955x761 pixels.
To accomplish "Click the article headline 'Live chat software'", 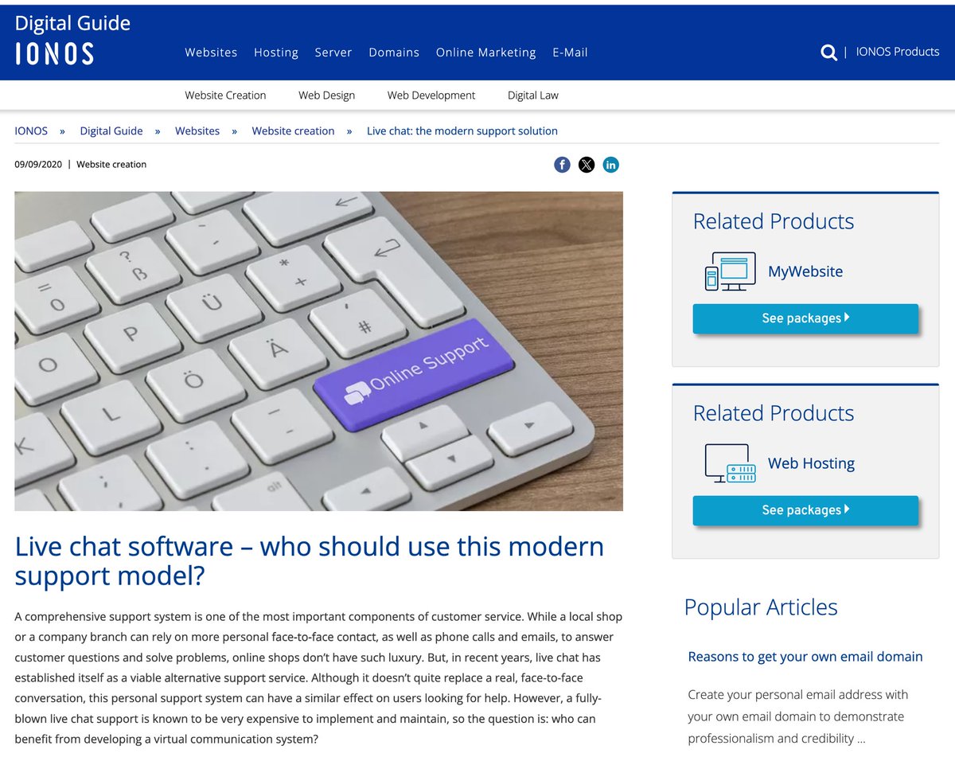I will tap(309, 560).
